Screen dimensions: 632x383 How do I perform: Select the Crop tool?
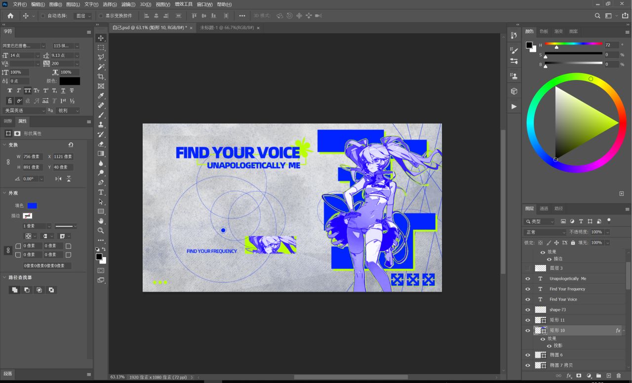coord(101,77)
